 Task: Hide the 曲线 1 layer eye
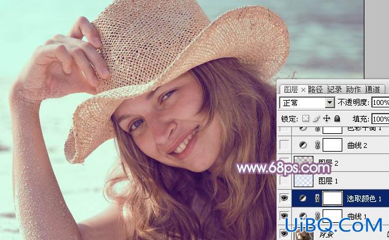pos(285,215)
